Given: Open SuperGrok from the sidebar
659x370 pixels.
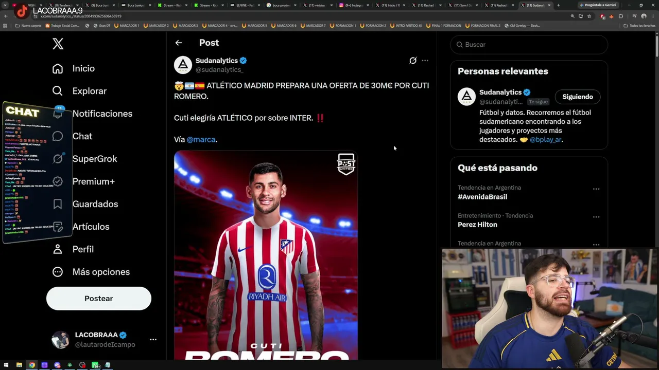Looking at the screenshot, I should pos(84,159).
